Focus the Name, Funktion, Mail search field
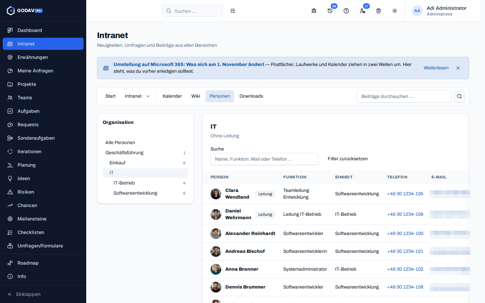The width and height of the screenshot is (485, 303). coord(264,159)
